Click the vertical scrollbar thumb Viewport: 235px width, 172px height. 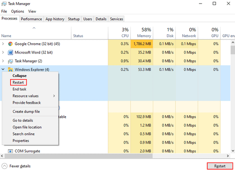point(233,50)
